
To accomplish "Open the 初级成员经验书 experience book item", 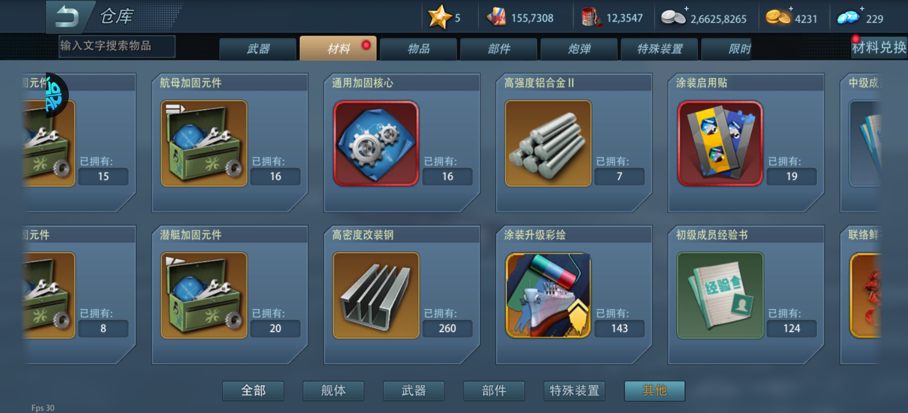I will pos(720,295).
